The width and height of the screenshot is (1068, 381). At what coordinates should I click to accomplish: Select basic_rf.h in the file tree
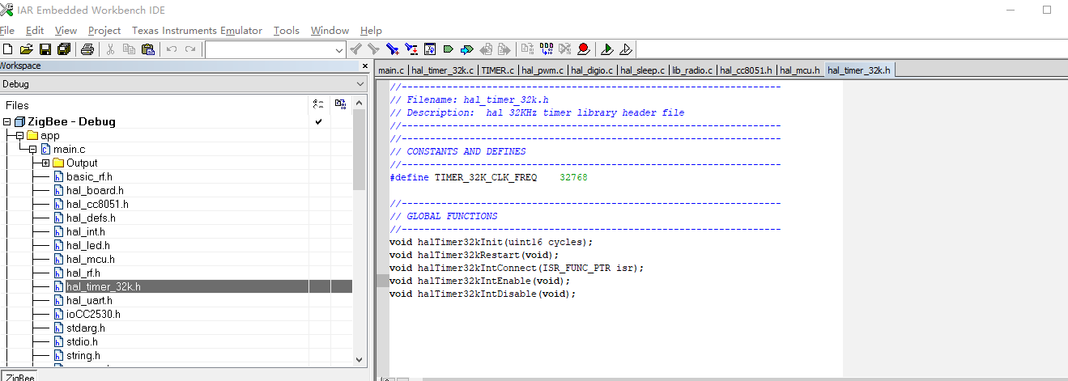pyautogui.click(x=89, y=177)
